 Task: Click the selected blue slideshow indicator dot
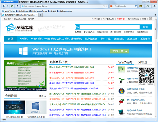[x=39, y=86]
